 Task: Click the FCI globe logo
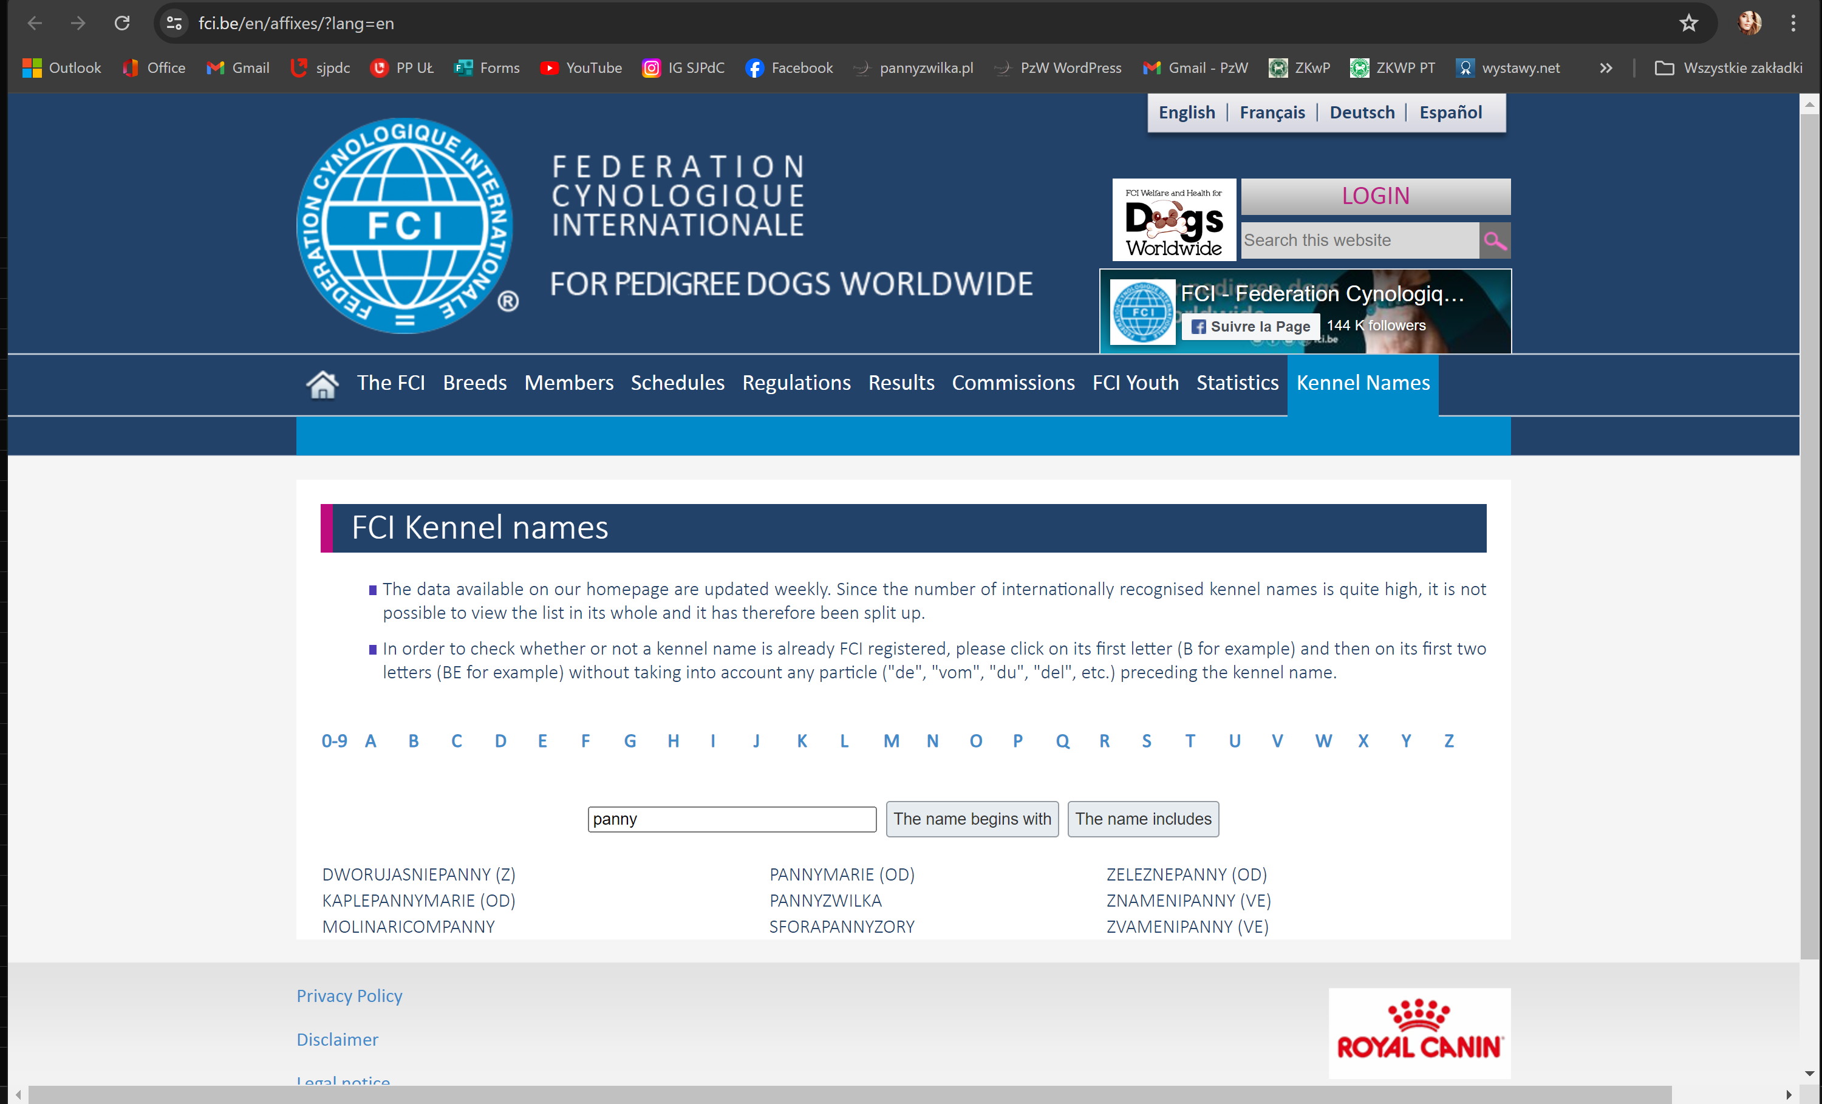click(404, 225)
